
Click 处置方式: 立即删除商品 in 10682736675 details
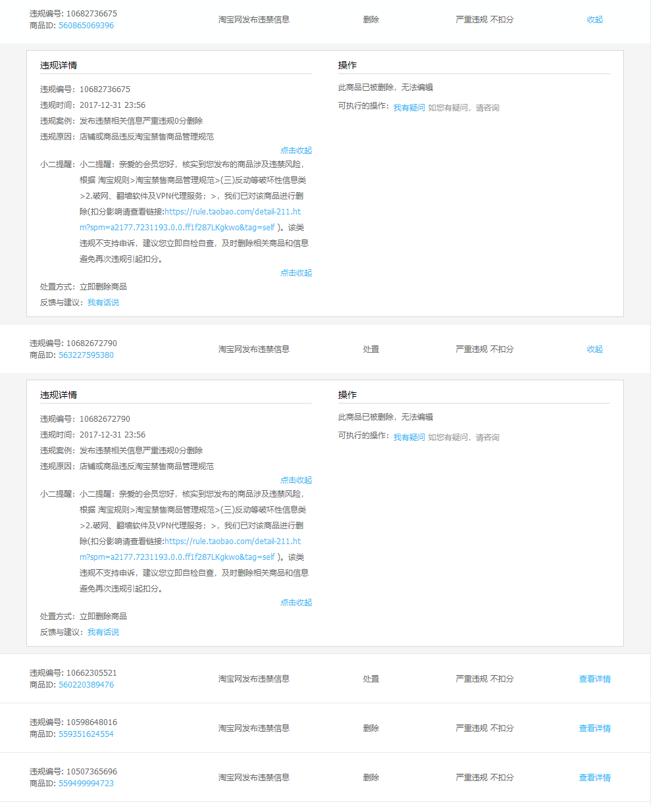coord(84,287)
